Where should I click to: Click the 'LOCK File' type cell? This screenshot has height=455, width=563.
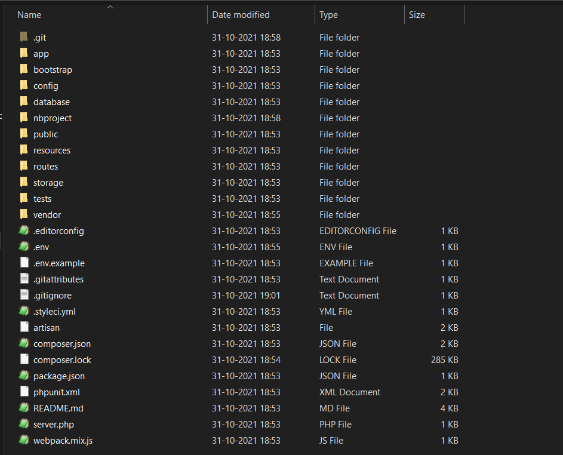[337, 360]
